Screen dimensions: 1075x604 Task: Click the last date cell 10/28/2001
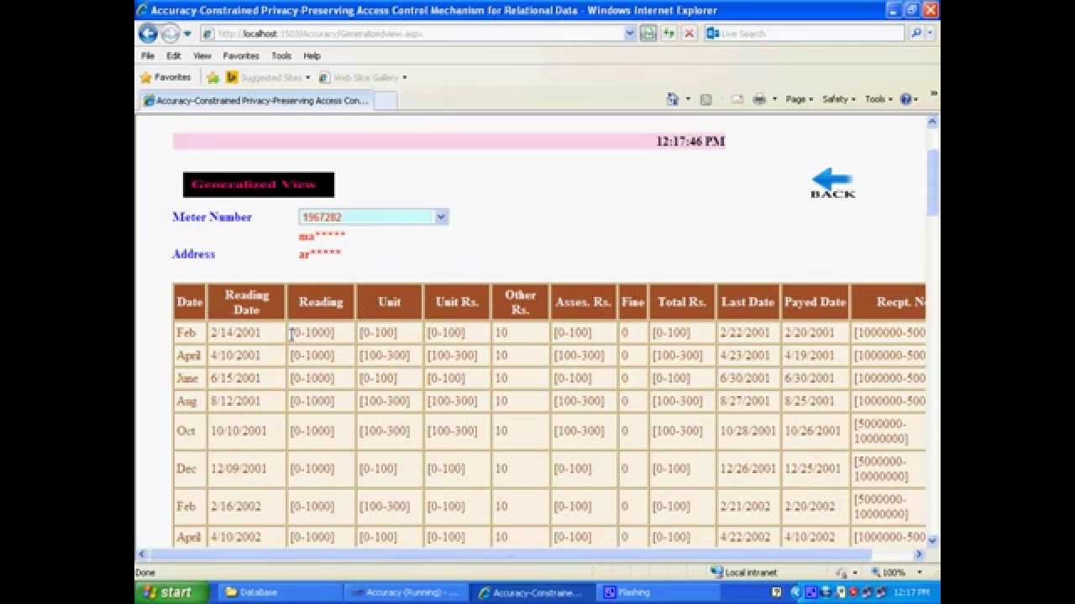tap(748, 431)
